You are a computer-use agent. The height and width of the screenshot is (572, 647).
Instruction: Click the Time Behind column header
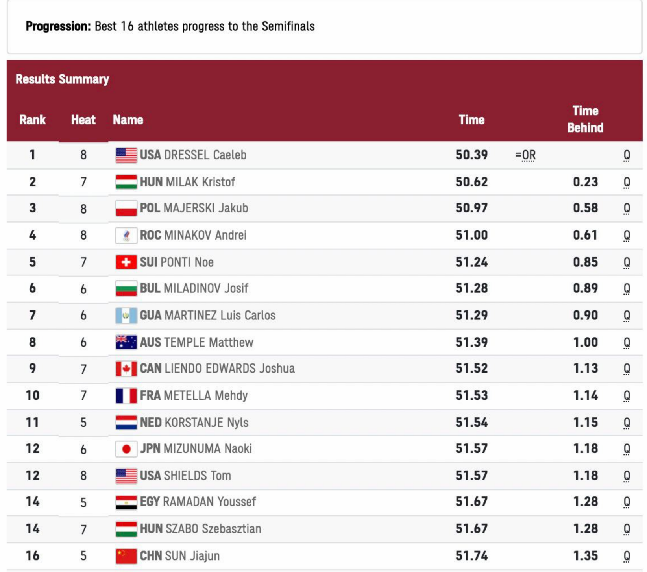[585, 119]
